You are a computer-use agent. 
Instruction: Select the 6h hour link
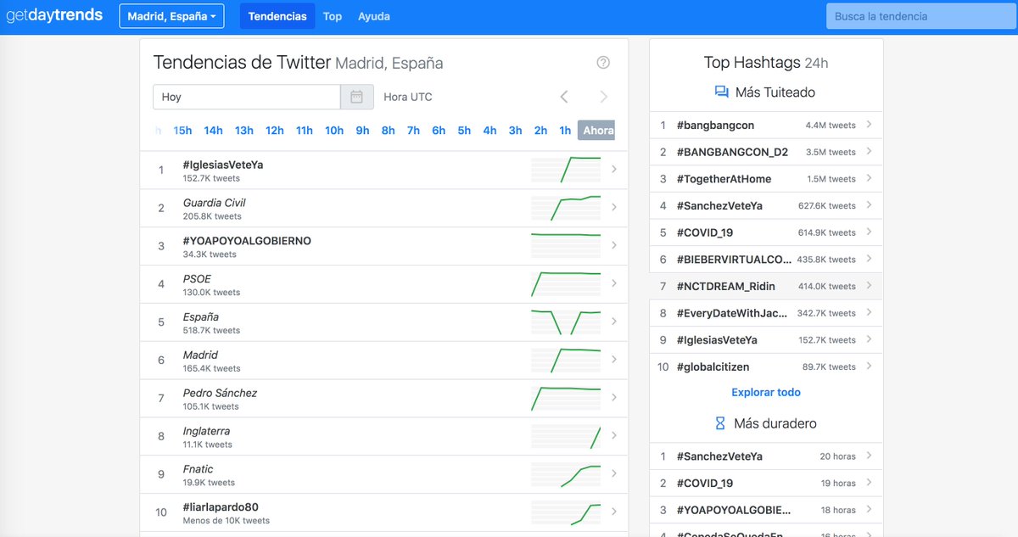439,131
